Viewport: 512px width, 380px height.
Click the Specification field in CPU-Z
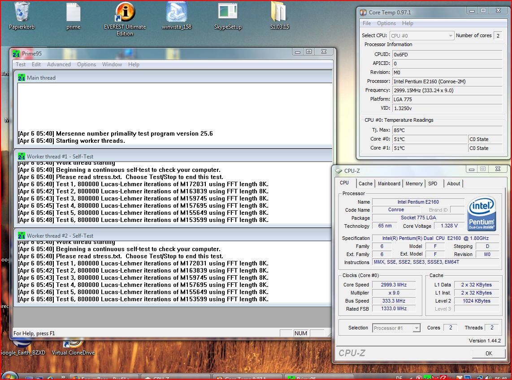pyautogui.click(x=436, y=238)
